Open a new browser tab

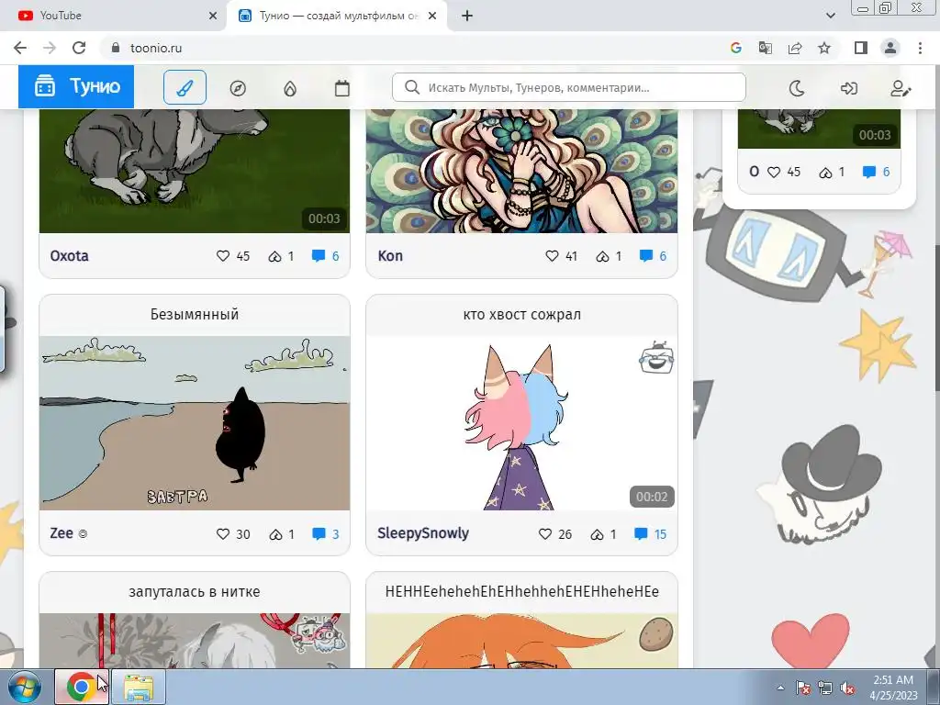pos(467,16)
